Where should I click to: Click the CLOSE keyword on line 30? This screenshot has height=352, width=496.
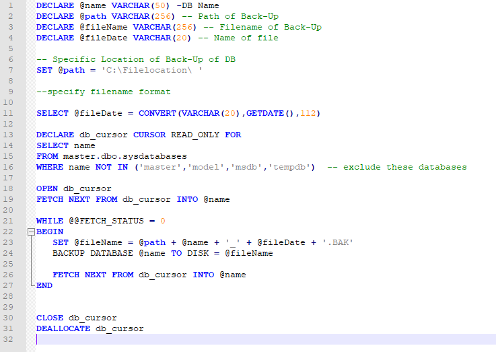(x=50, y=318)
